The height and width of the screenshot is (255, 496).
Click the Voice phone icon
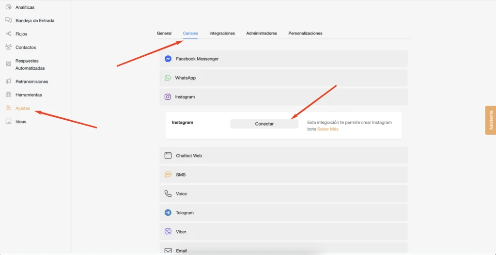(168, 193)
